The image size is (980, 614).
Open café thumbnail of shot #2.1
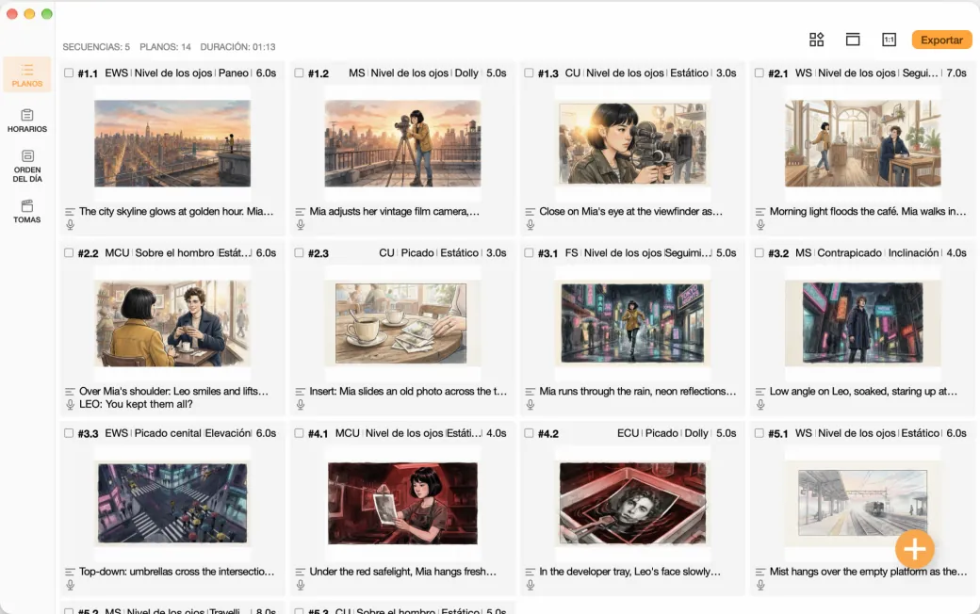[x=862, y=143]
